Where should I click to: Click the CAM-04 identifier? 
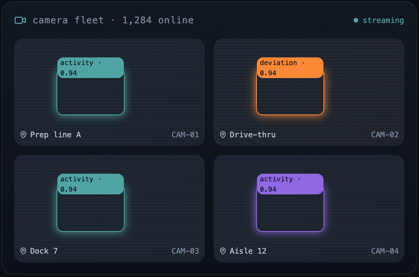click(x=385, y=251)
